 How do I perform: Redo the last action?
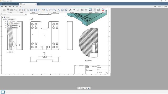[17, 7]
